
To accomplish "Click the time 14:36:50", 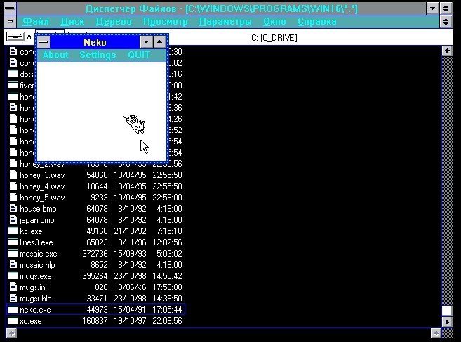I will click(x=167, y=299).
